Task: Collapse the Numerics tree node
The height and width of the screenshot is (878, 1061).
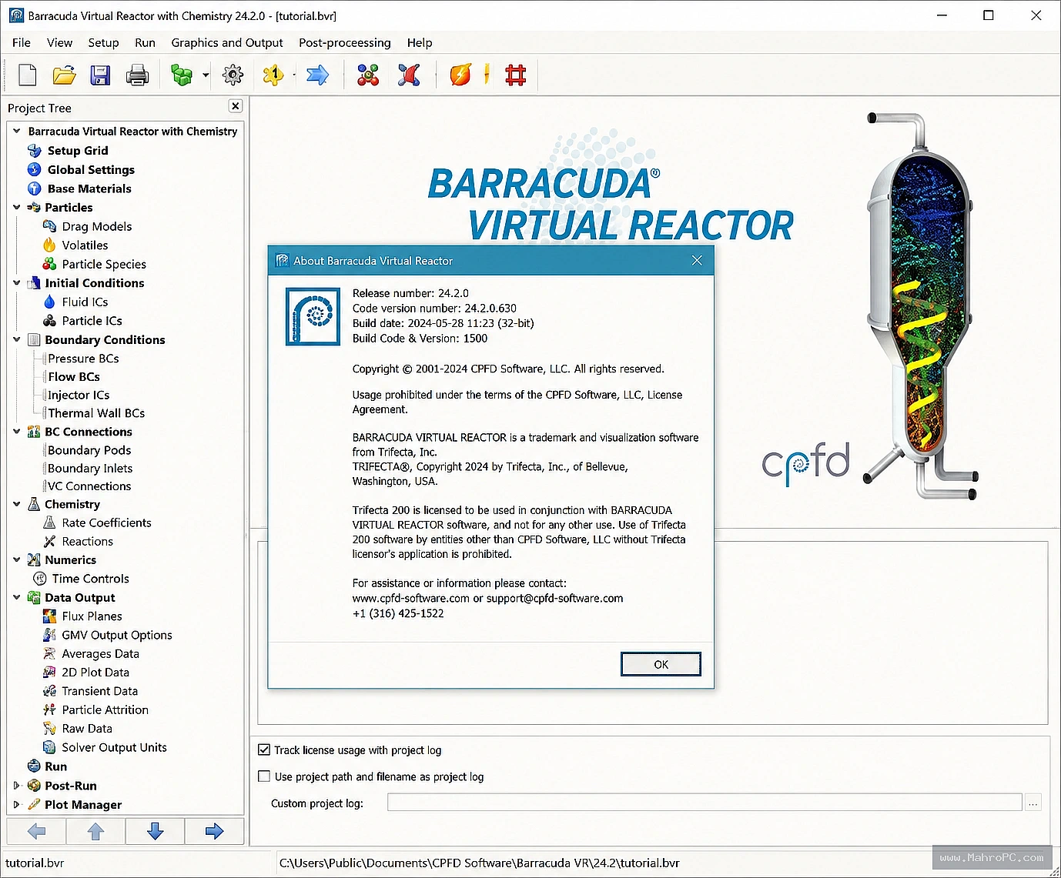Action: pyautogui.click(x=16, y=559)
